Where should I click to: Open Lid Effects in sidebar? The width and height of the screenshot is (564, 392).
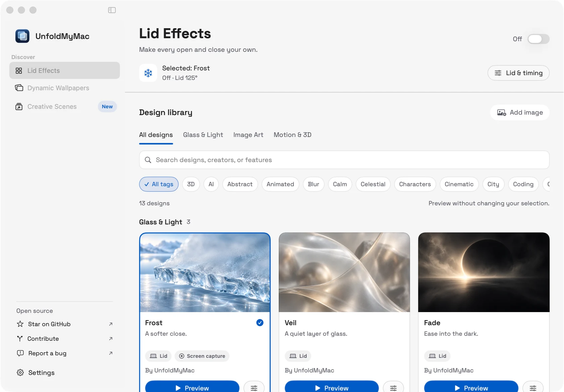(x=64, y=70)
